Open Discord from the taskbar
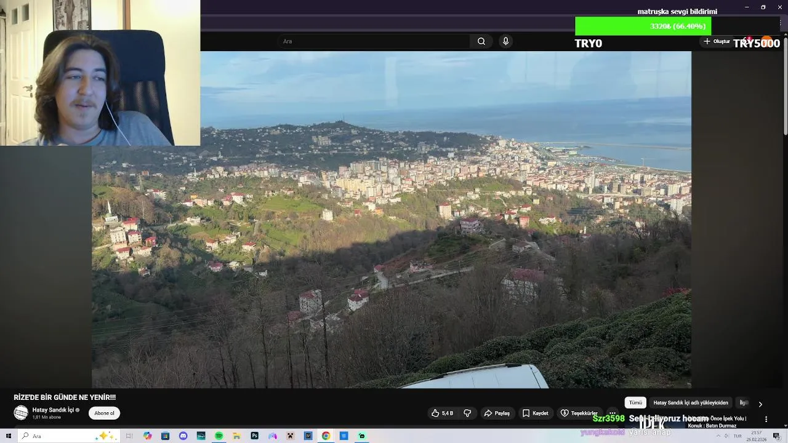The height and width of the screenshot is (443, 788). click(183, 436)
